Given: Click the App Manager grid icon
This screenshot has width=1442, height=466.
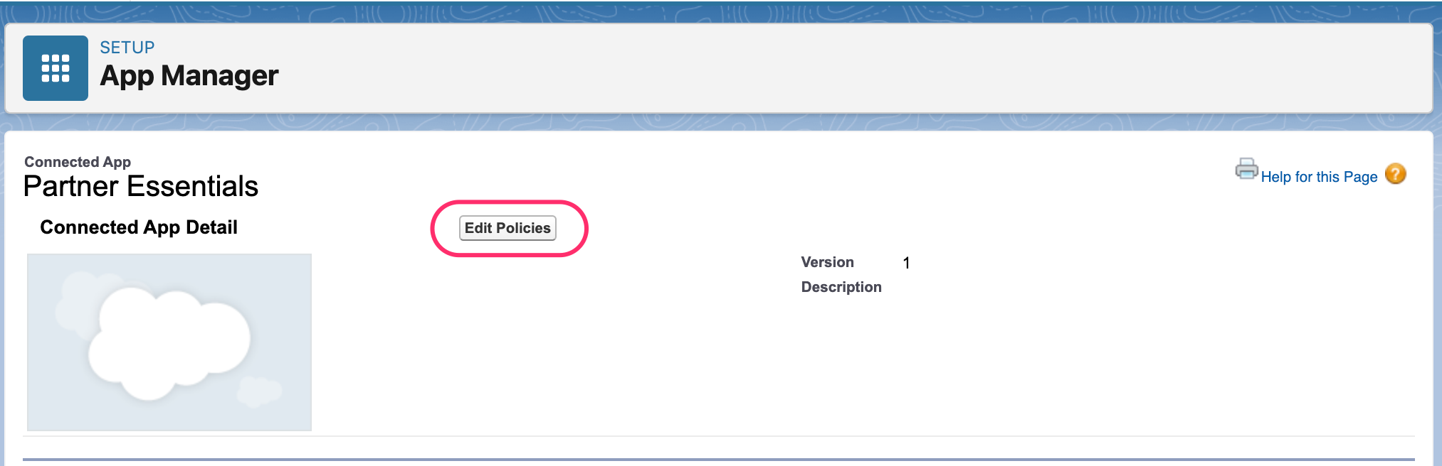Looking at the screenshot, I should 56,68.
